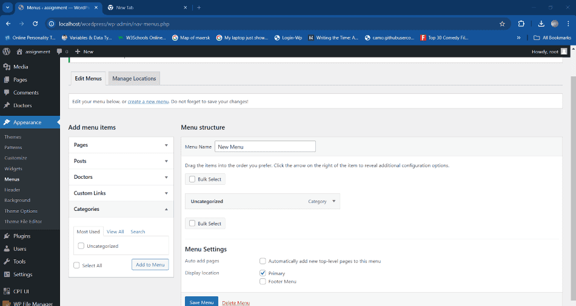Open Themes in Appearance submenu
Viewport: 576px width, 306px height.
(x=13, y=137)
